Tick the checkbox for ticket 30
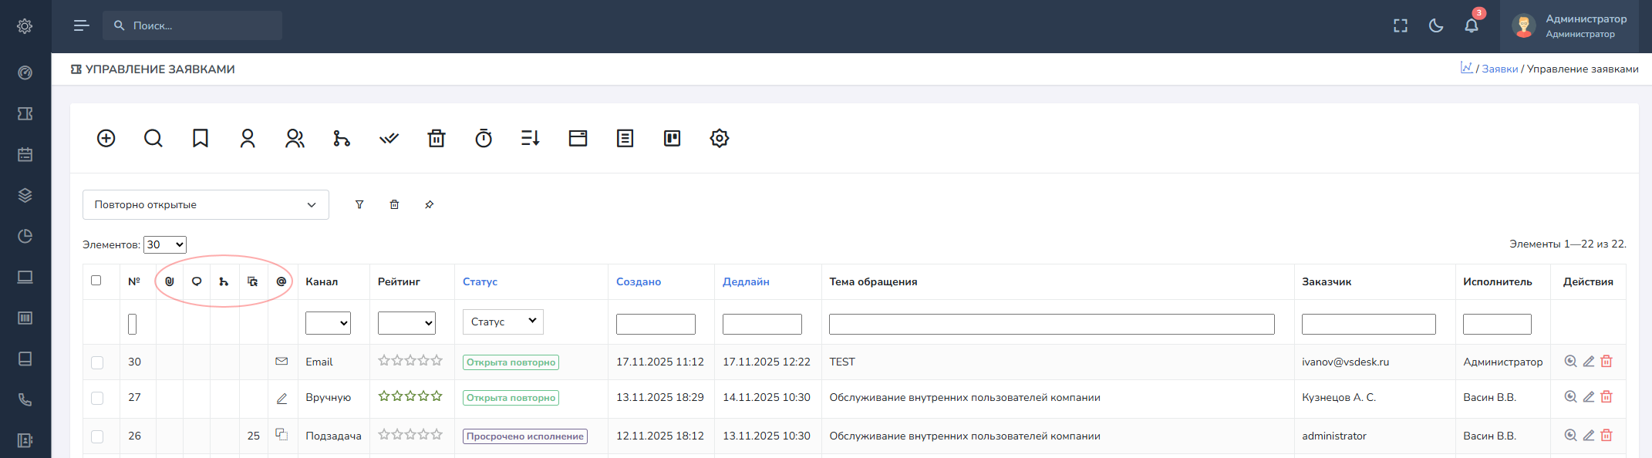The width and height of the screenshot is (1652, 458). 97,362
